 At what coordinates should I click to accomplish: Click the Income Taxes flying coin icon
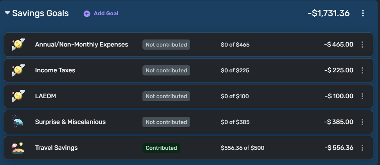click(18, 70)
